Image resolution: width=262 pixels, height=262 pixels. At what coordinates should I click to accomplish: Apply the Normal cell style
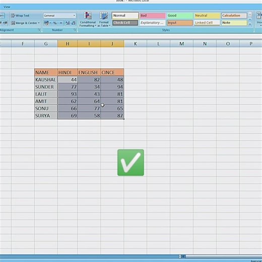[x=125, y=16]
